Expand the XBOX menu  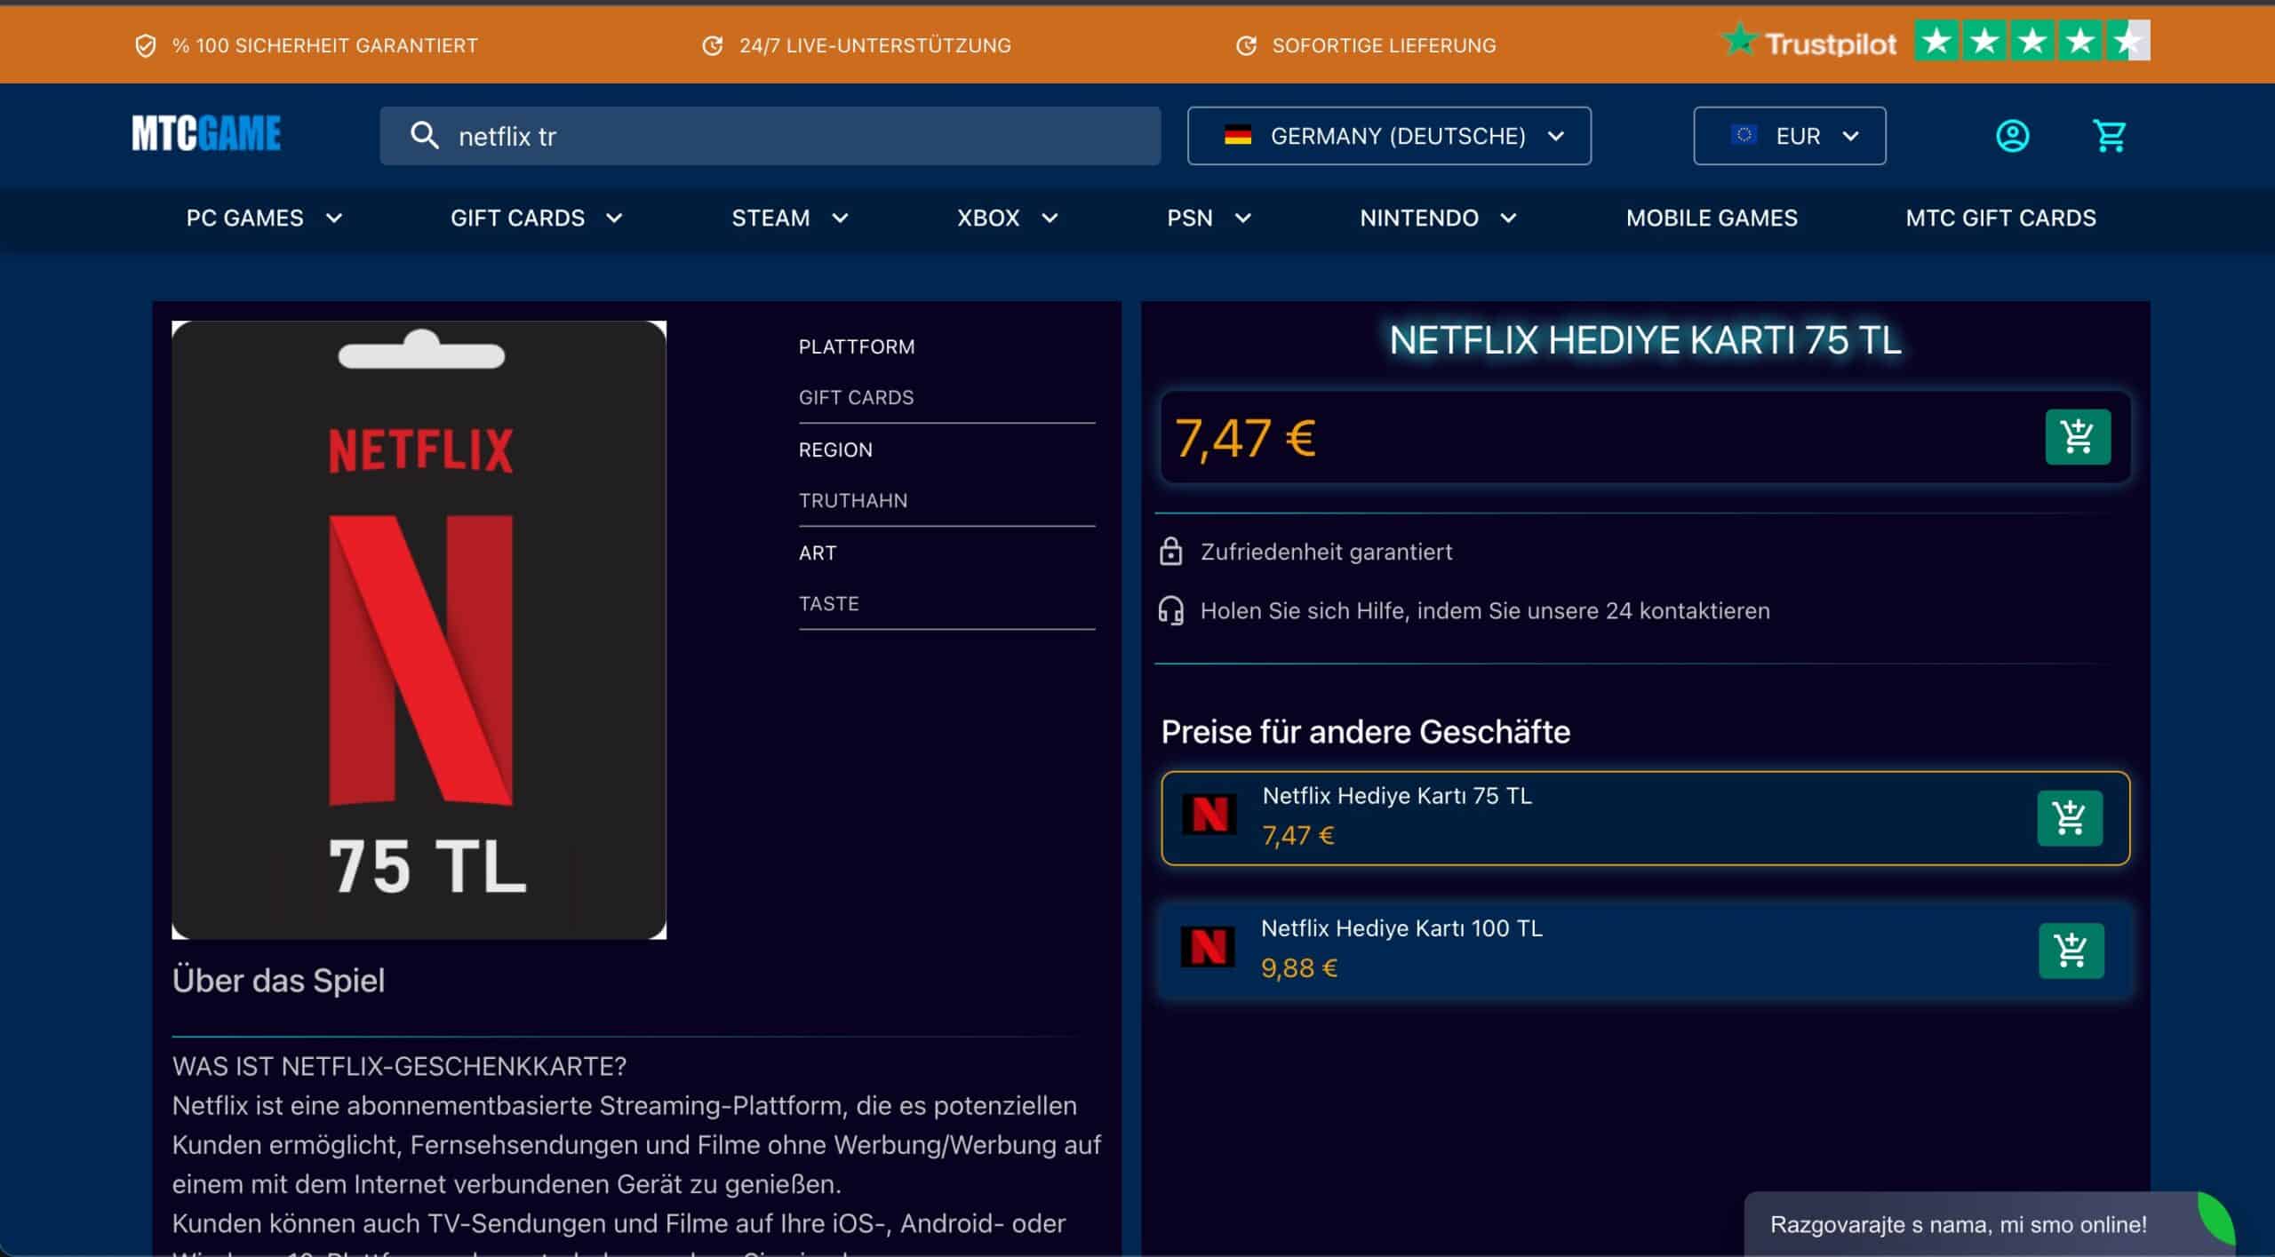pyautogui.click(x=1007, y=219)
